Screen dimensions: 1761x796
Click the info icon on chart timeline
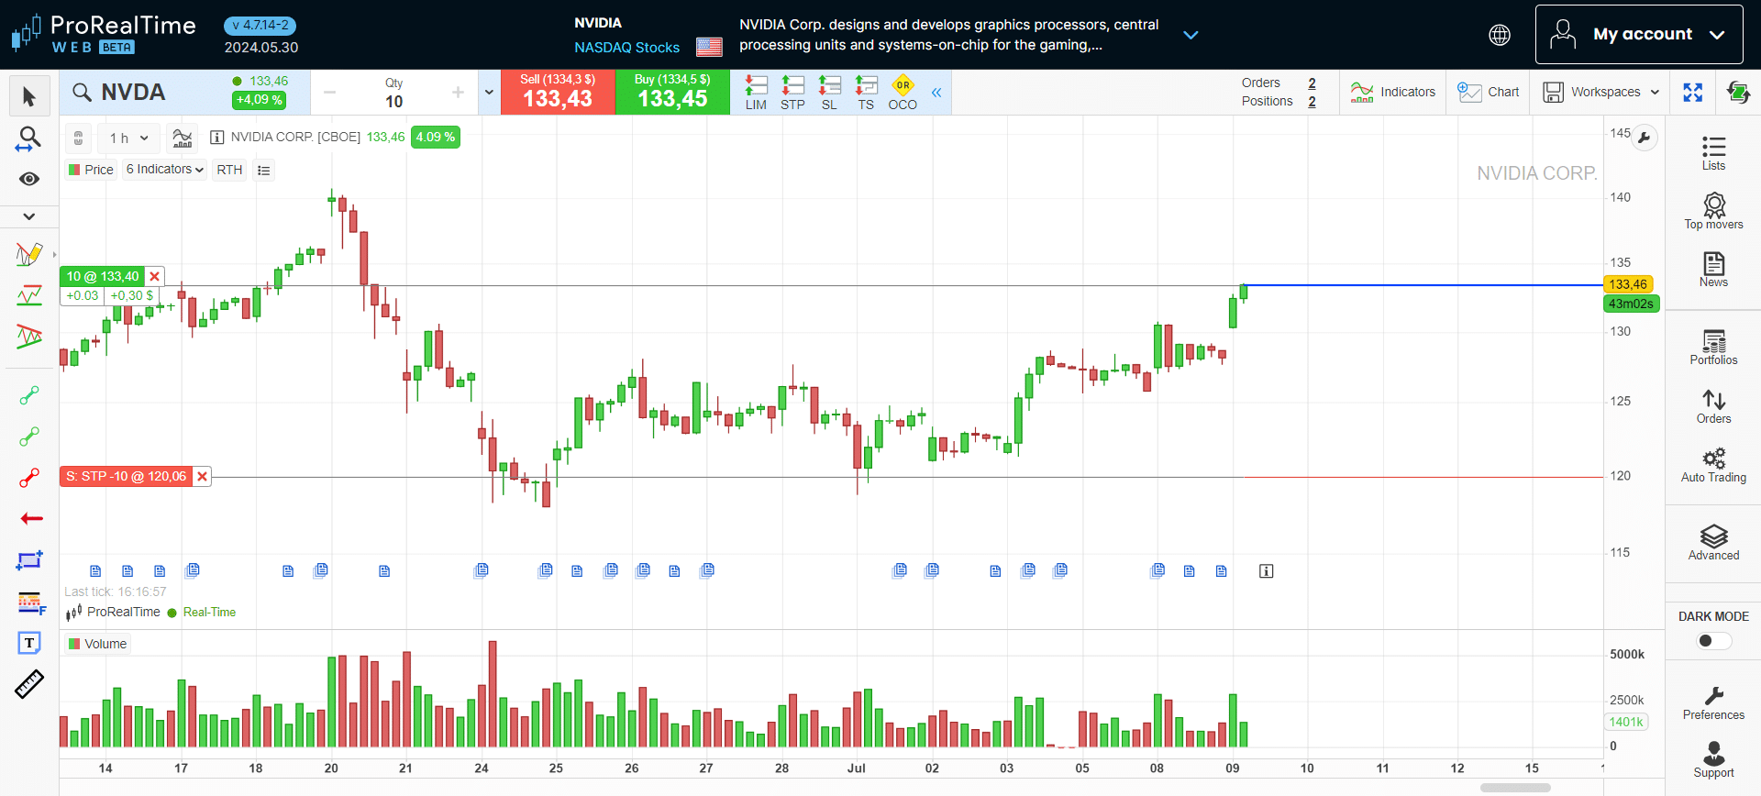[x=1266, y=571]
